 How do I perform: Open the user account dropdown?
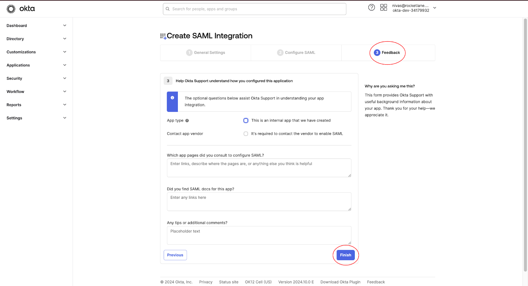(x=414, y=8)
